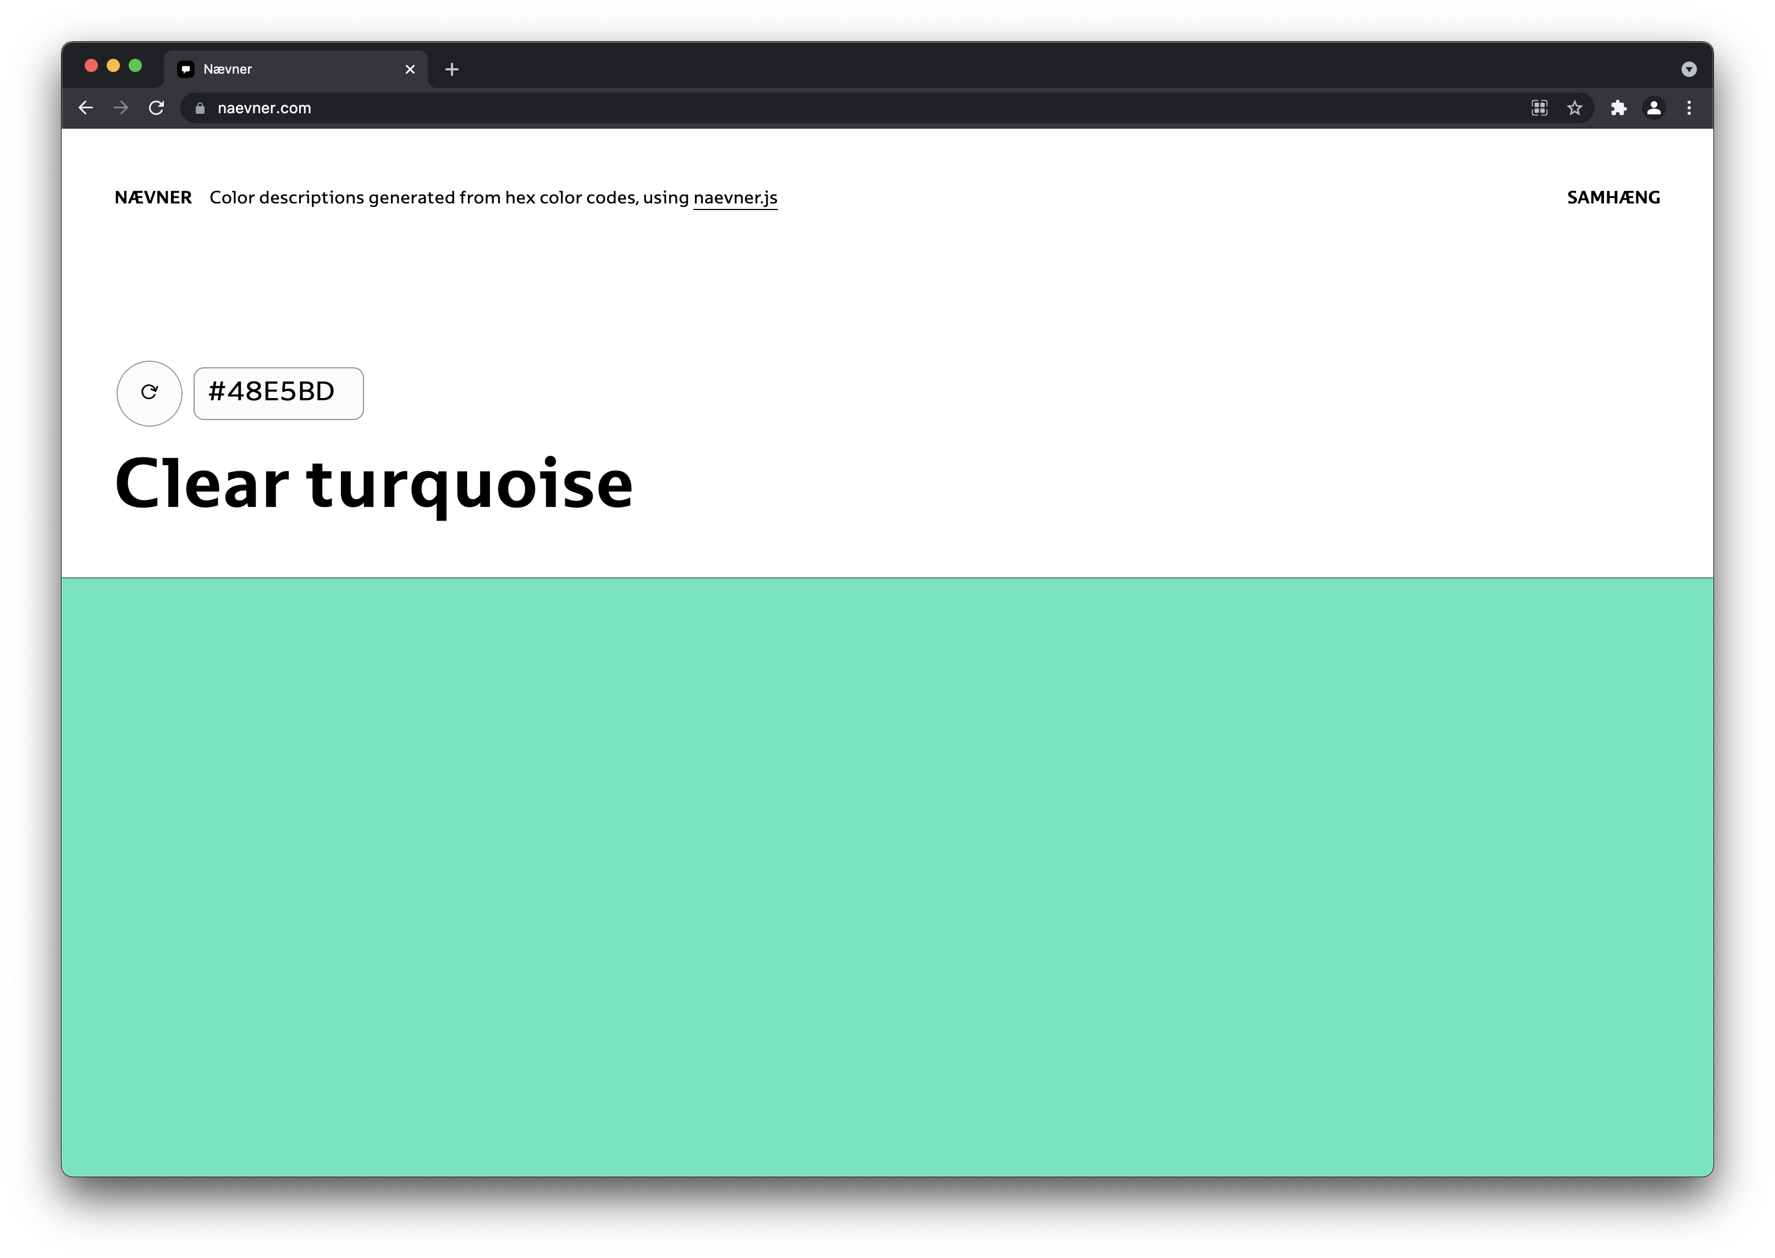The image size is (1775, 1258).
Task: Click the NÆVNER logo text
Action: point(153,197)
